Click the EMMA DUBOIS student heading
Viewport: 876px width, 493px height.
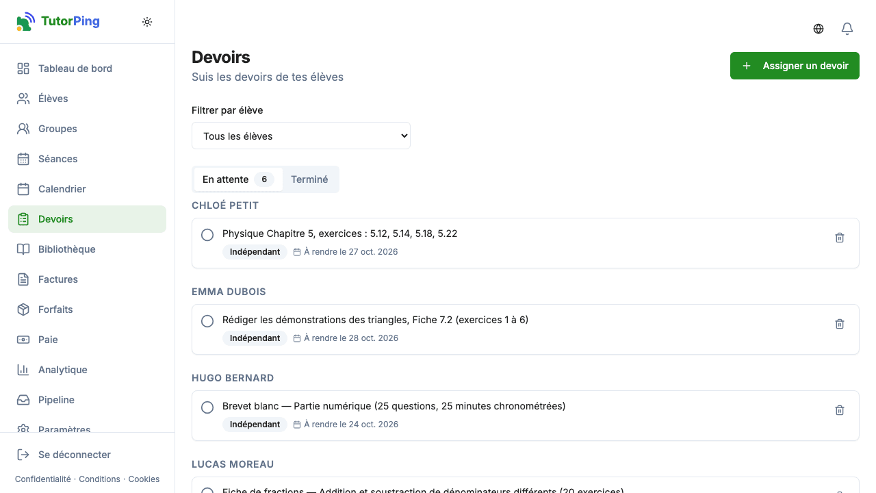click(x=229, y=292)
